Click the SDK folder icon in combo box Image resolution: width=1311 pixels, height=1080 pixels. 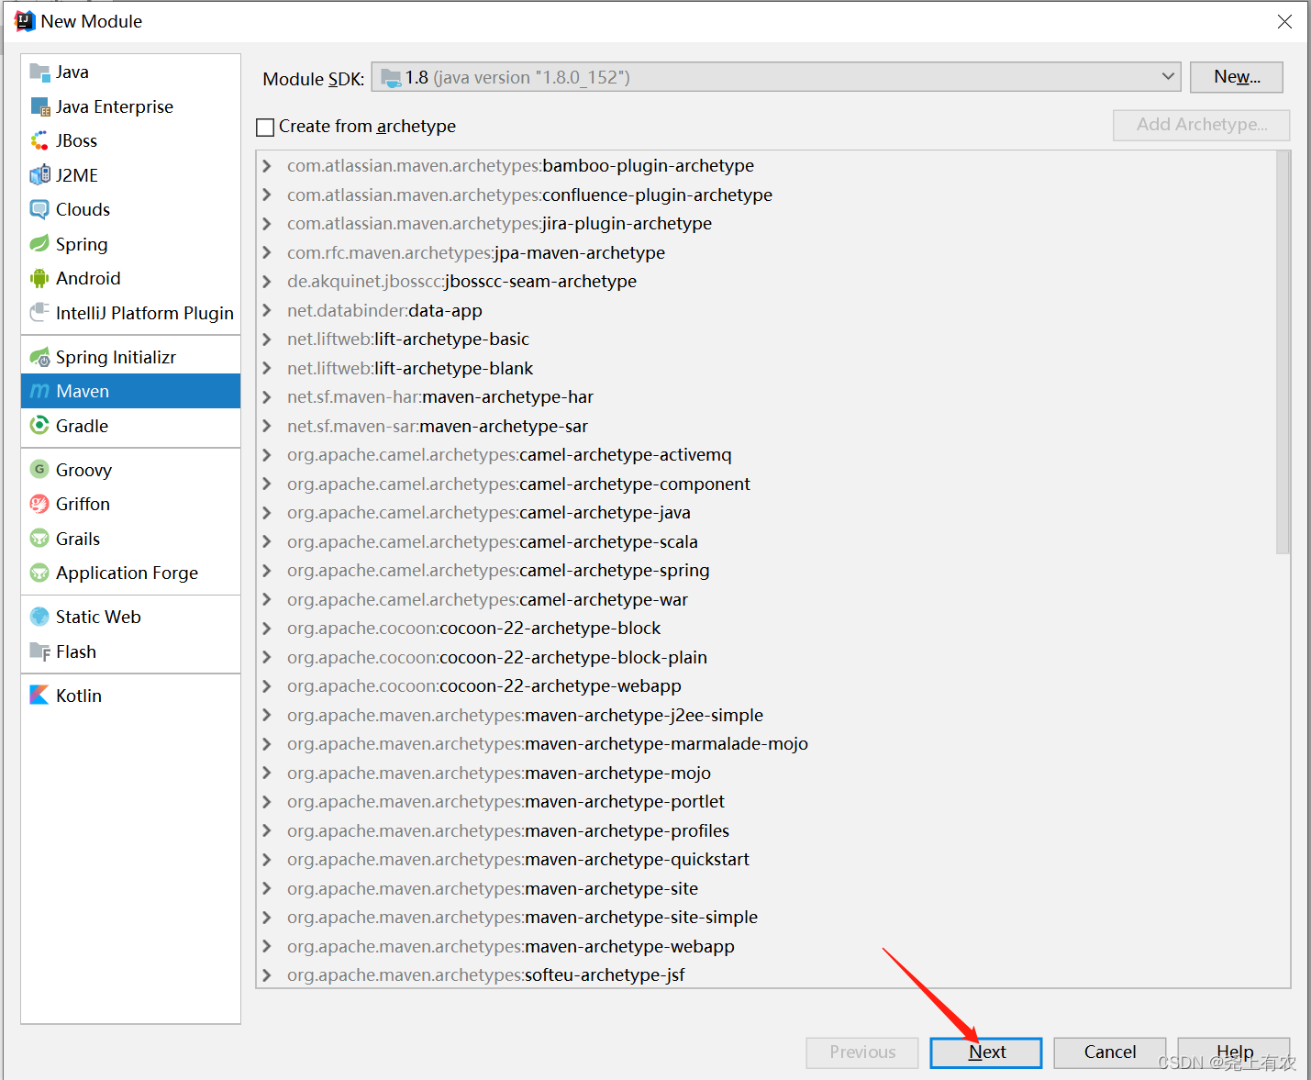pos(391,77)
